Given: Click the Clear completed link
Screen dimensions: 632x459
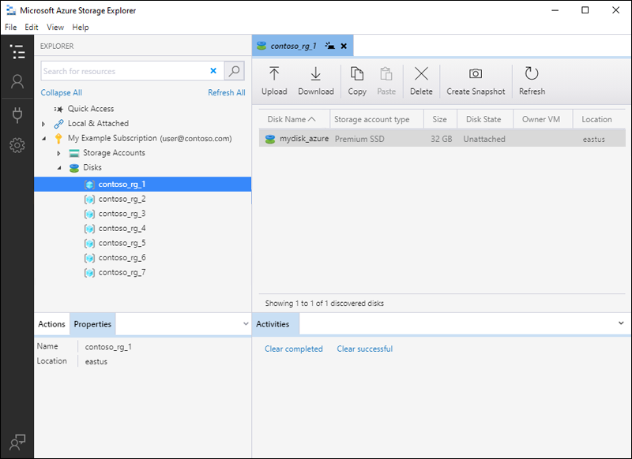Looking at the screenshot, I should click(294, 349).
